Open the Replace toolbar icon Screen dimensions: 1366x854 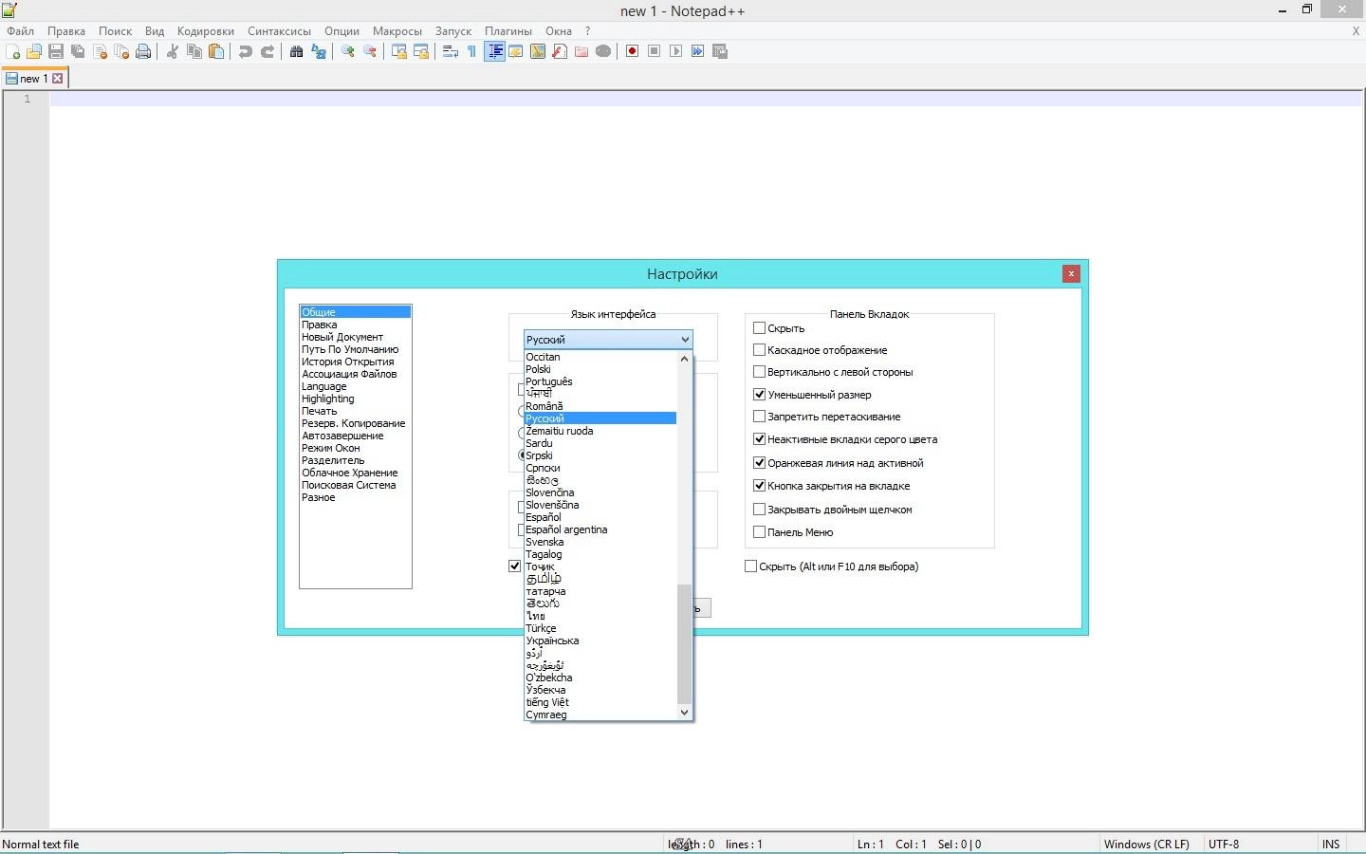(x=319, y=51)
